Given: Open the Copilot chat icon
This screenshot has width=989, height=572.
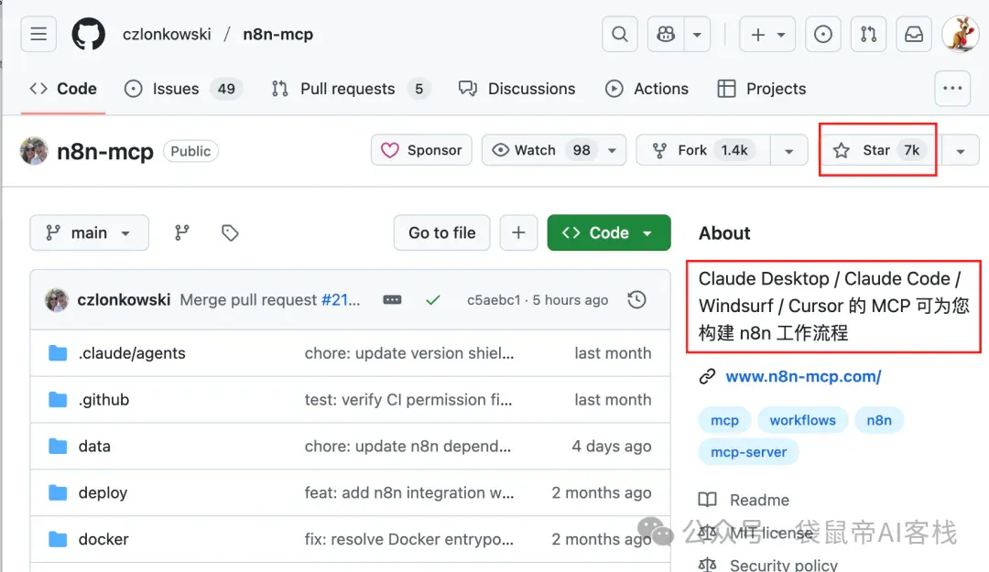Looking at the screenshot, I should tap(666, 34).
